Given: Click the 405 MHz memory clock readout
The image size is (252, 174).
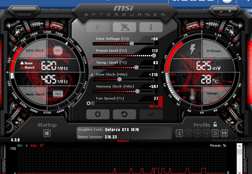Looking at the screenshot, I should tap(54, 79).
